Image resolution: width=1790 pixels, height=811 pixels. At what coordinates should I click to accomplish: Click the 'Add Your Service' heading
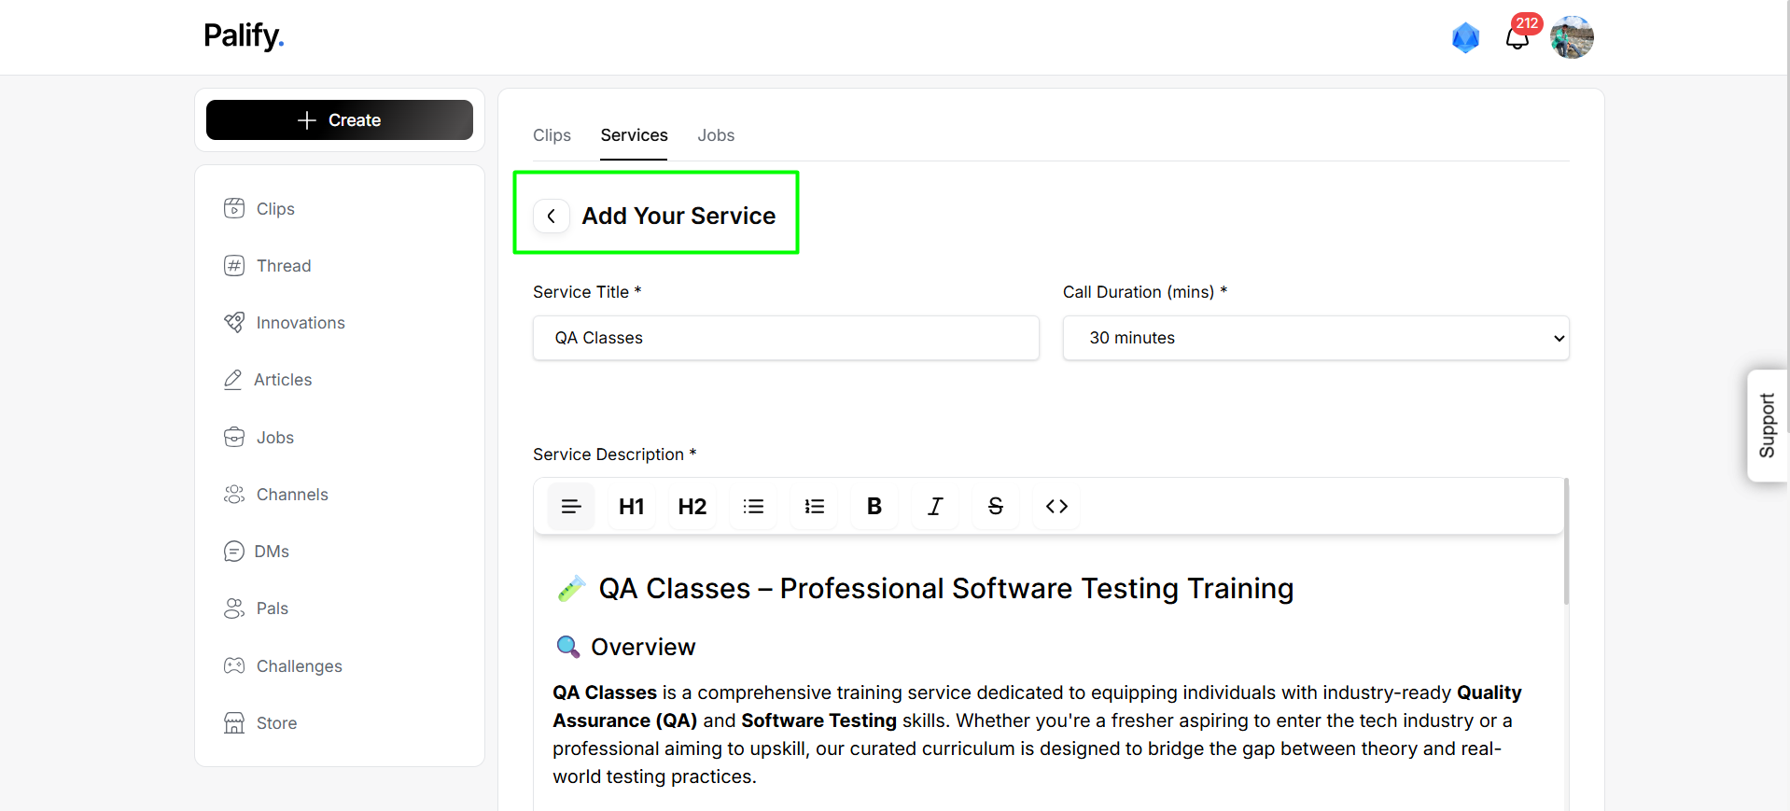click(x=678, y=217)
